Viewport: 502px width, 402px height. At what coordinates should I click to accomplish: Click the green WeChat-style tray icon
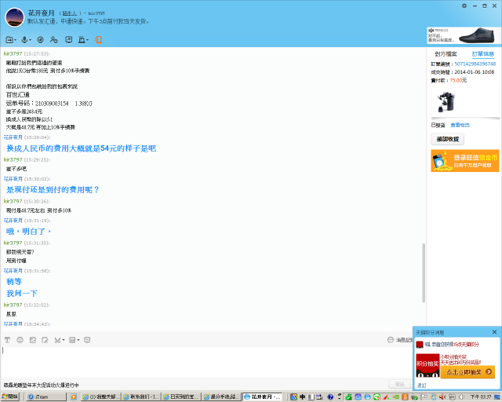[x=376, y=397]
